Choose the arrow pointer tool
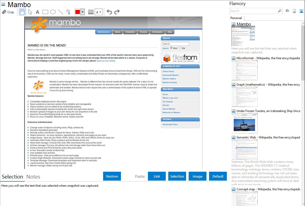 (x=30, y=12)
